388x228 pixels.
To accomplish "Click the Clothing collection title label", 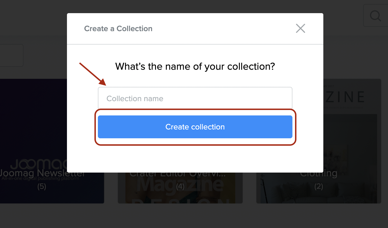I will [x=318, y=173].
